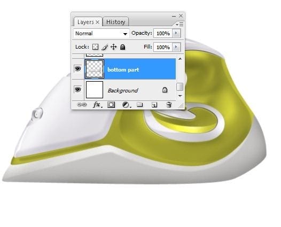Click the layers list scroll-up arrow
Image resolution: width=281 pixels, height=227 pixels.
tap(180, 59)
